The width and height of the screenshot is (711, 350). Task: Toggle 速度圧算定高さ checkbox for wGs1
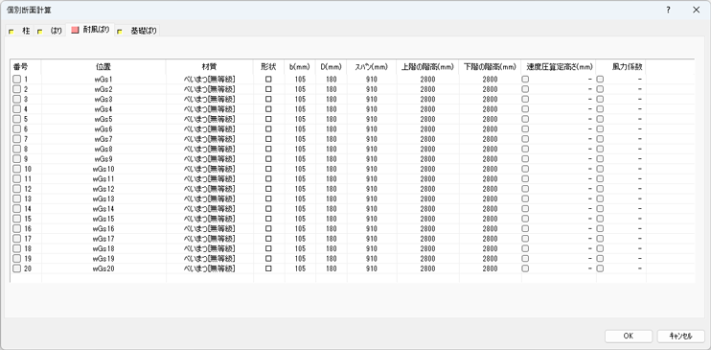point(525,79)
